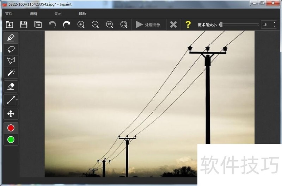This screenshot has width=282, height=186.
Task: Select the Eraser tool
Action: [11, 86]
